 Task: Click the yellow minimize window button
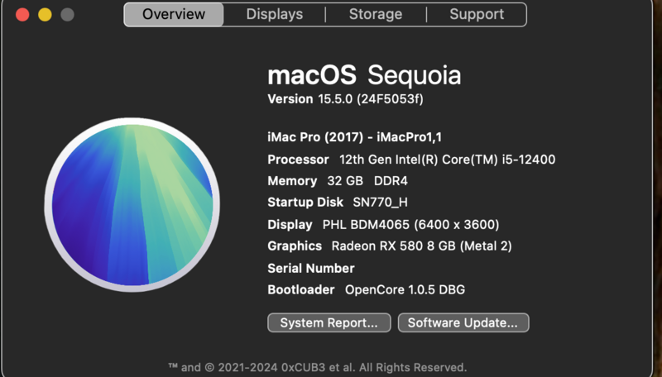coord(45,15)
